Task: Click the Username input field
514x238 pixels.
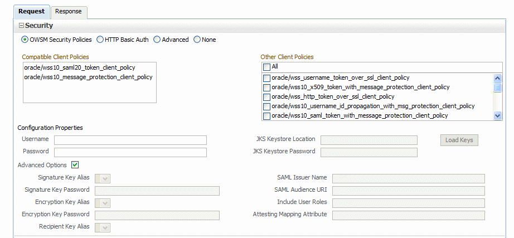Action: coord(130,140)
